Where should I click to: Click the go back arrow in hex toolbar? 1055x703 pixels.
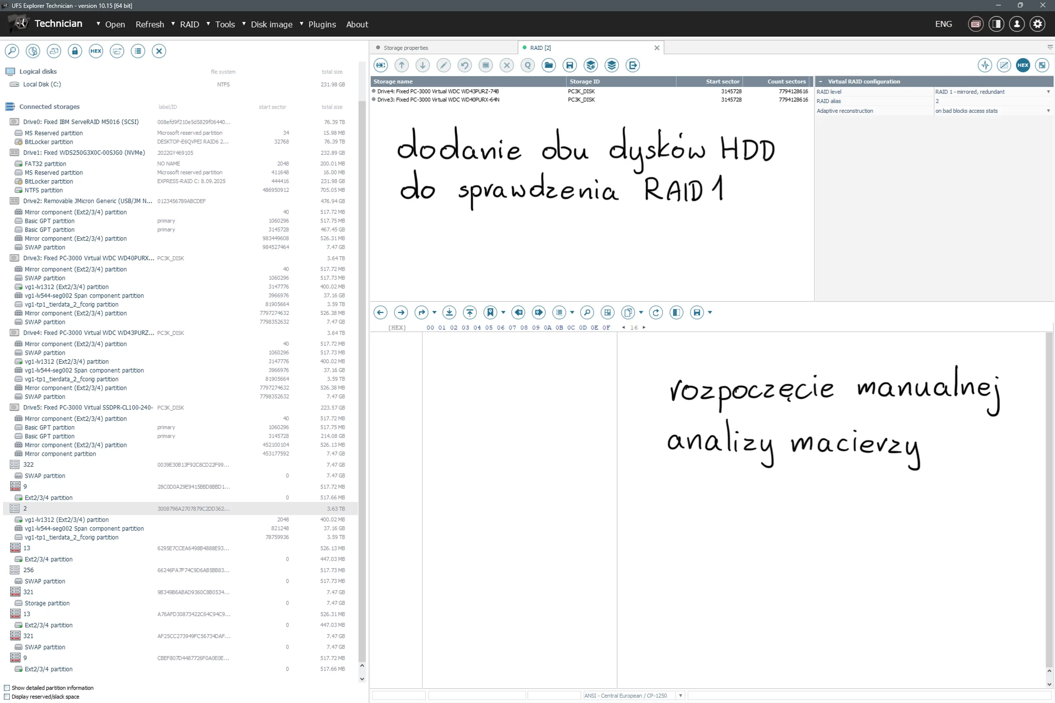381,312
